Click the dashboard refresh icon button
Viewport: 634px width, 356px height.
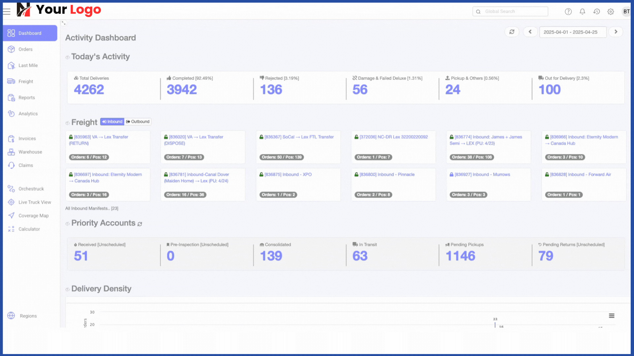click(512, 32)
